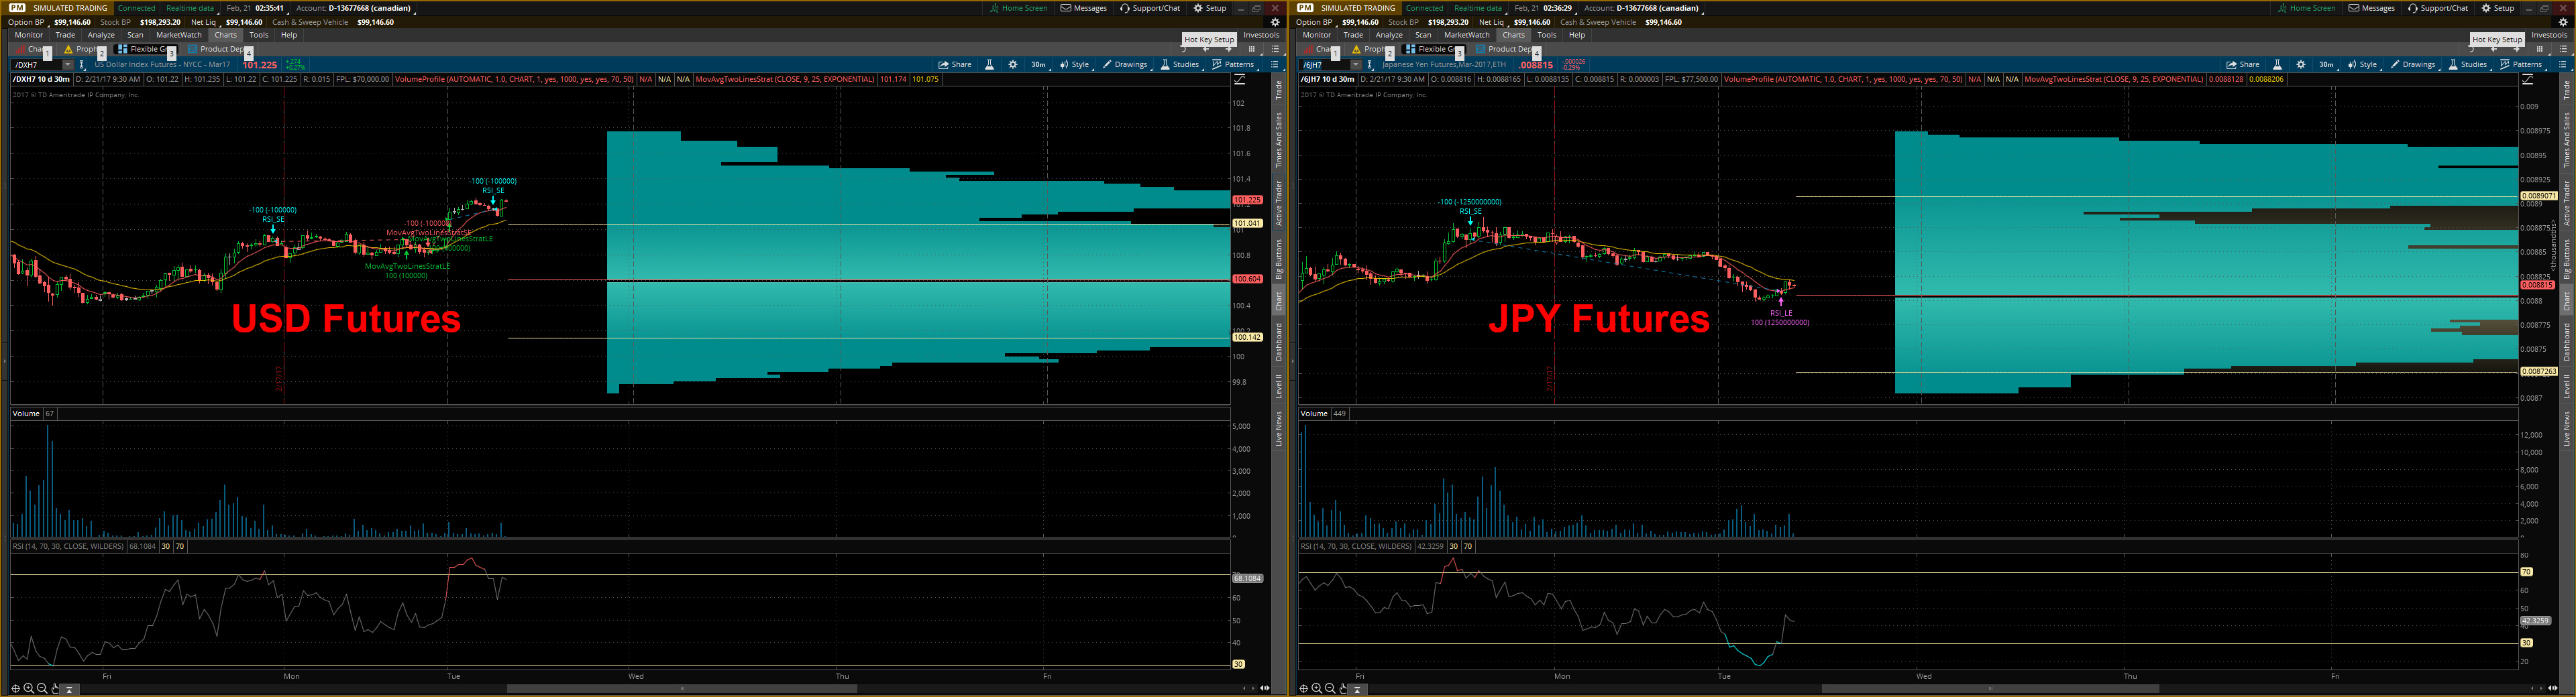Open Setup menu in the right window
Viewport: 2576px width, 697px height.
click(2498, 8)
